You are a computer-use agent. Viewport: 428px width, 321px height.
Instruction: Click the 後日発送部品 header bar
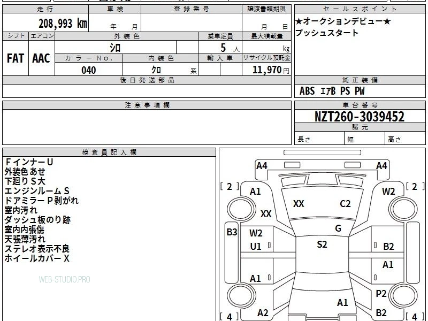click(147, 80)
